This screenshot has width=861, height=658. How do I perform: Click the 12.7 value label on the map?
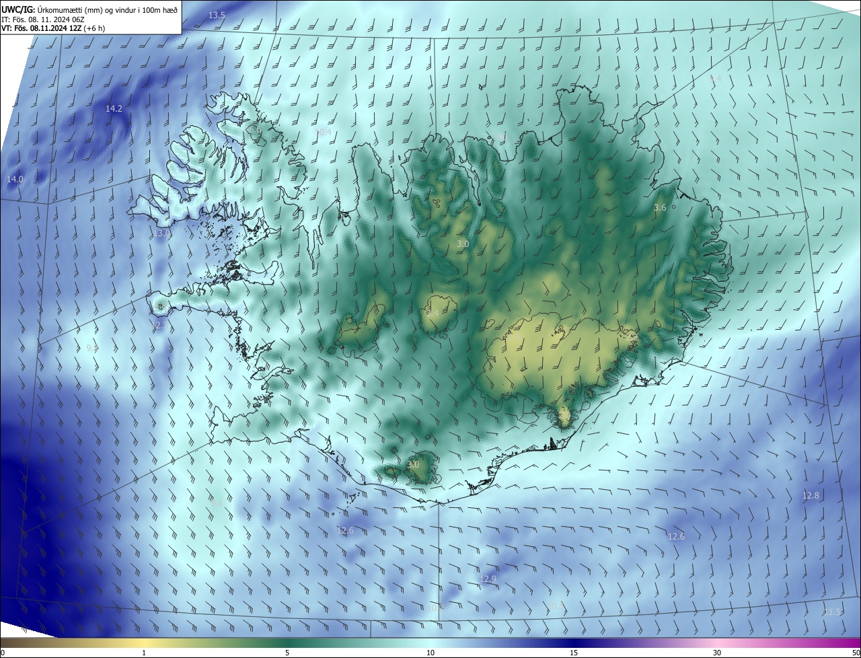click(x=160, y=326)
